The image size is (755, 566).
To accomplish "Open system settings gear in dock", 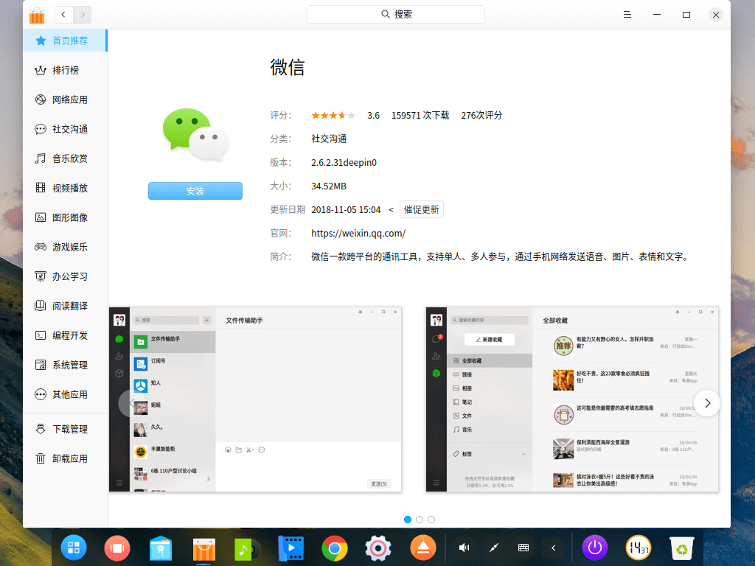I will 378,548.
